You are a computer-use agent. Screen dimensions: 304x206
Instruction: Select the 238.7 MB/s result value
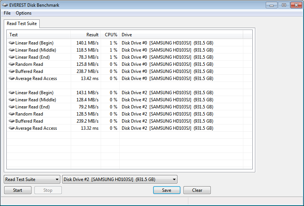click(x=88, y=71)
